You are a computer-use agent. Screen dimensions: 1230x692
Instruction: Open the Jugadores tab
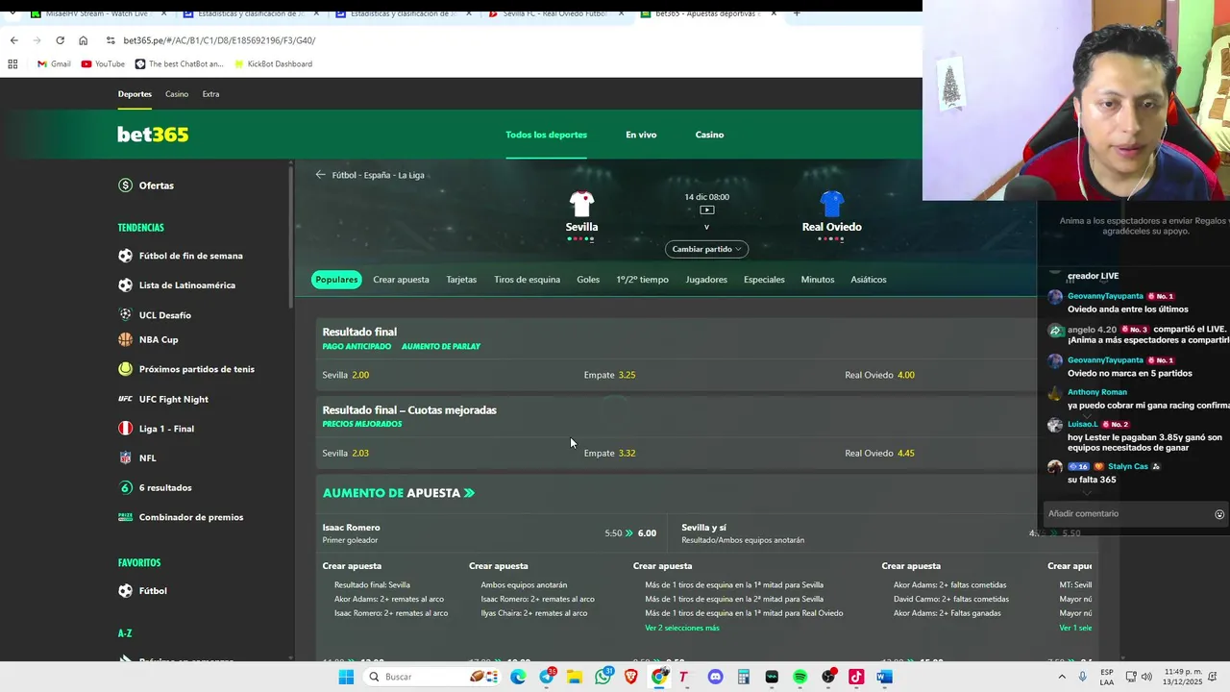[x=706, y=280]
